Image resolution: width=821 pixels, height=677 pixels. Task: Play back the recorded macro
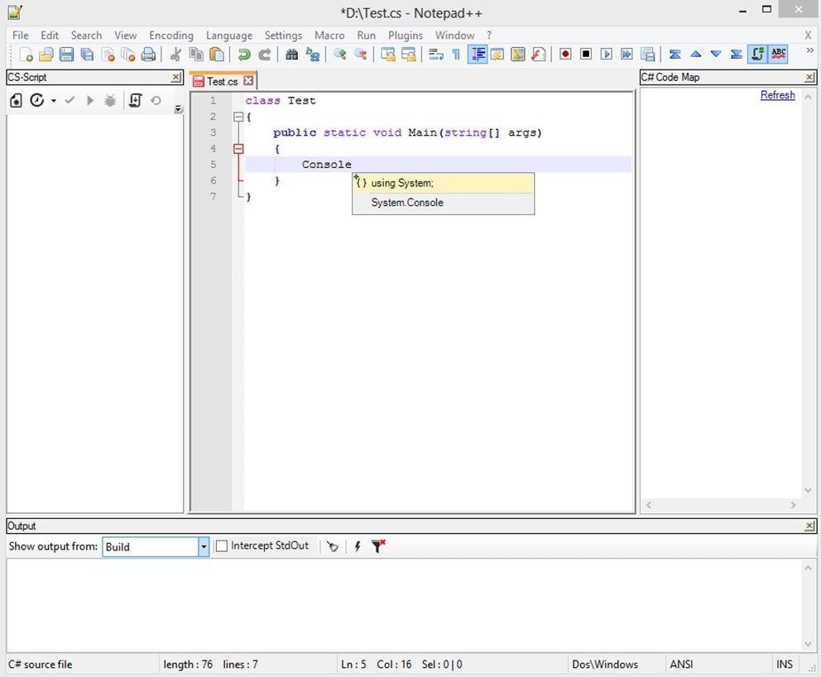point(607,55)
